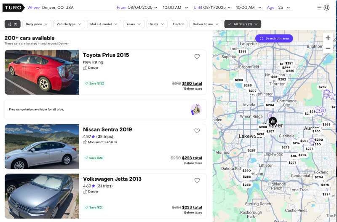The height and width of the screenshot is (222, 337).
Task: Click the Save $132 badge
Action: tap(94, 83)
